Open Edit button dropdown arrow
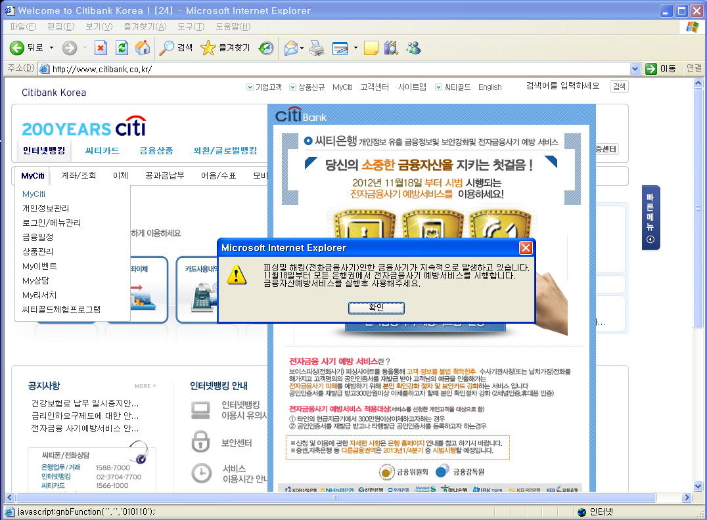Viewport: 707px width, 520px height. click(355, 48)
